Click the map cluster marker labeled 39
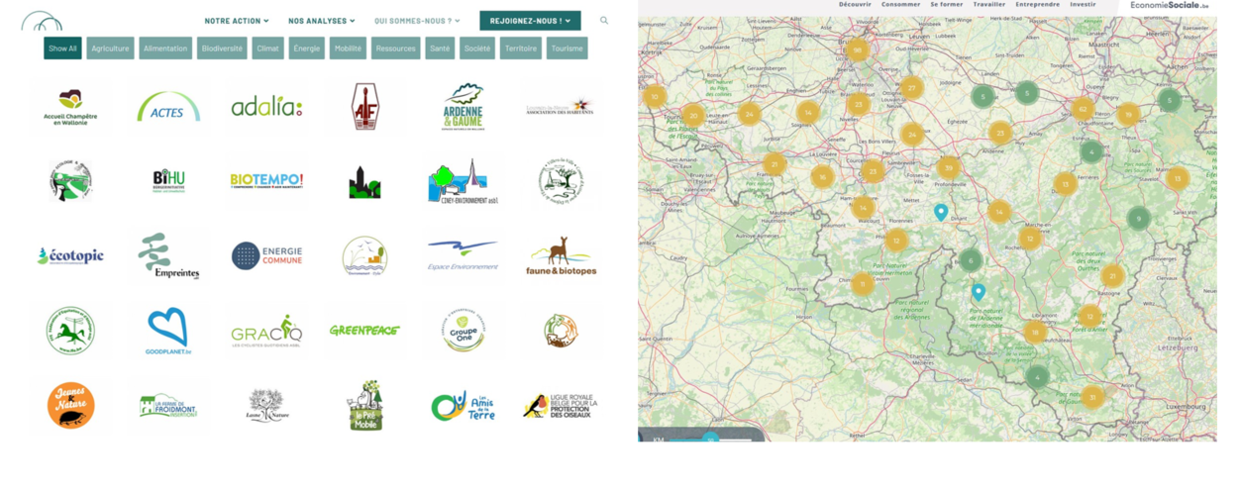 (949, 167)
